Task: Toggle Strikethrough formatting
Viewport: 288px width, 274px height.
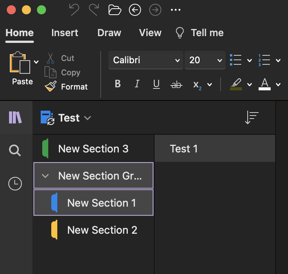Action: pyautogui.click(x=176, y=85)
